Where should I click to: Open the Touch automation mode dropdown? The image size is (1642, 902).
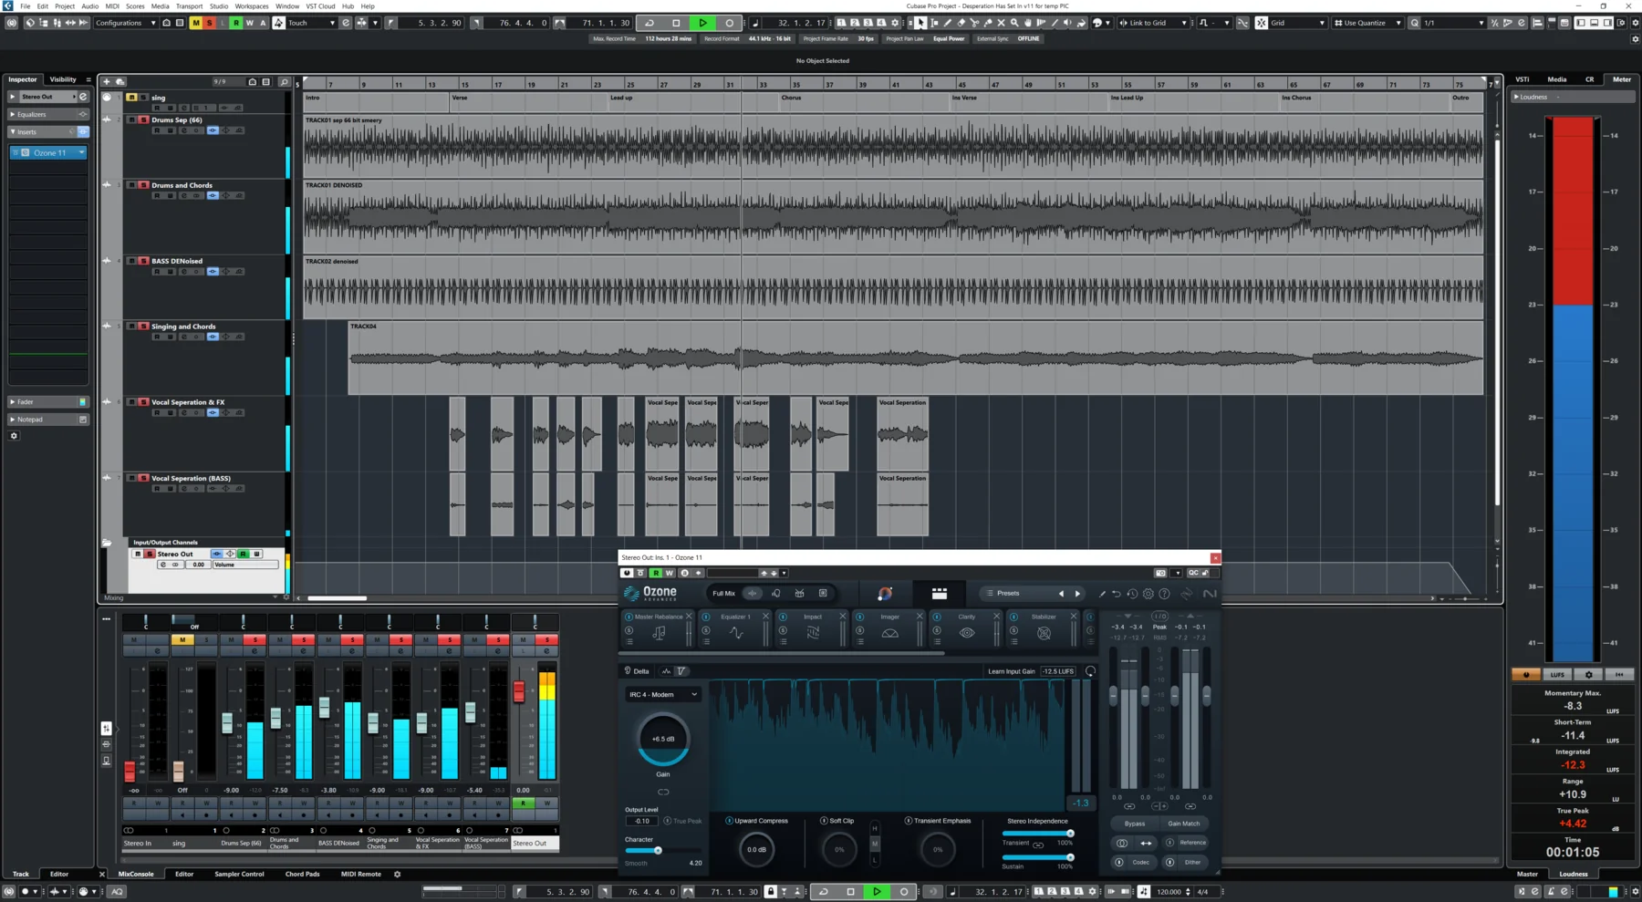click(x=312, y=23)
